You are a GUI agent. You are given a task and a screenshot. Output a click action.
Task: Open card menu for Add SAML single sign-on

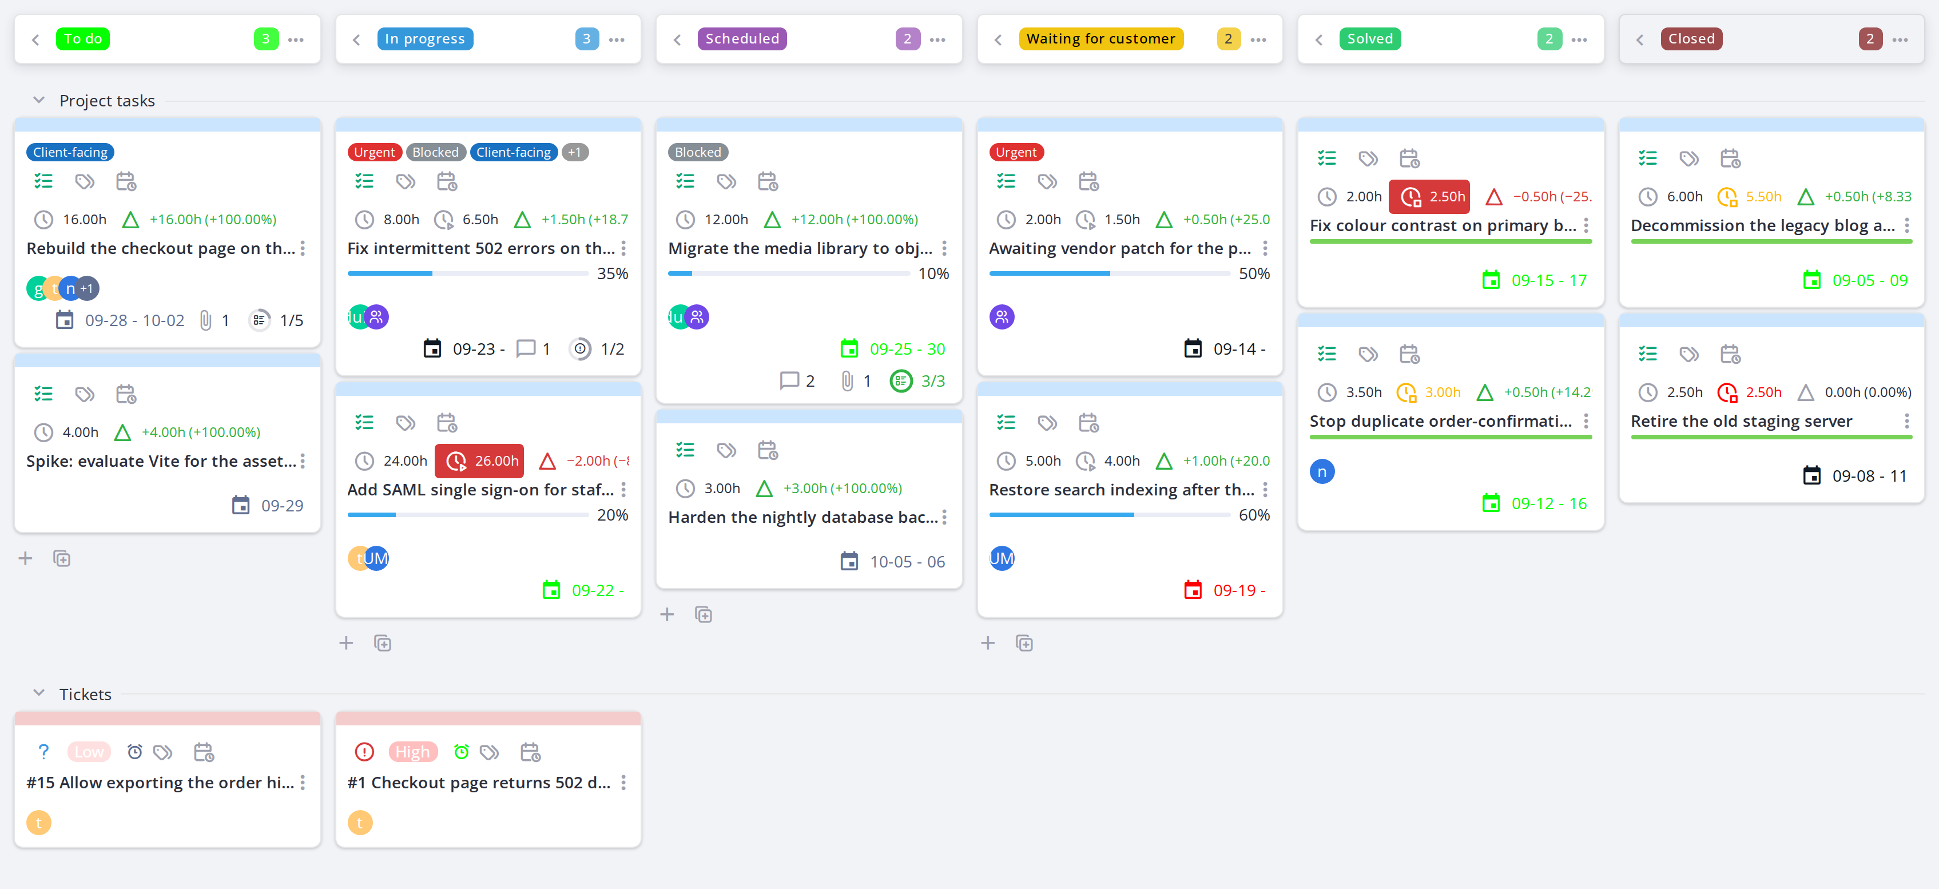click(623, 490)
